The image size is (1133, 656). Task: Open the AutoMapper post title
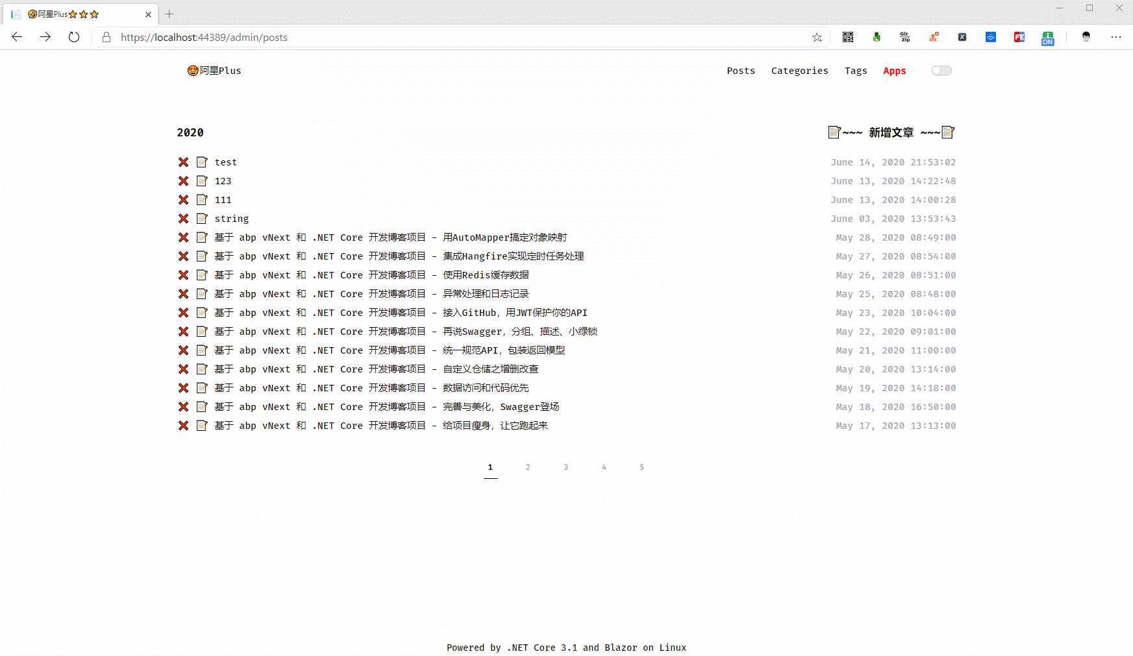tap(391, 237)
